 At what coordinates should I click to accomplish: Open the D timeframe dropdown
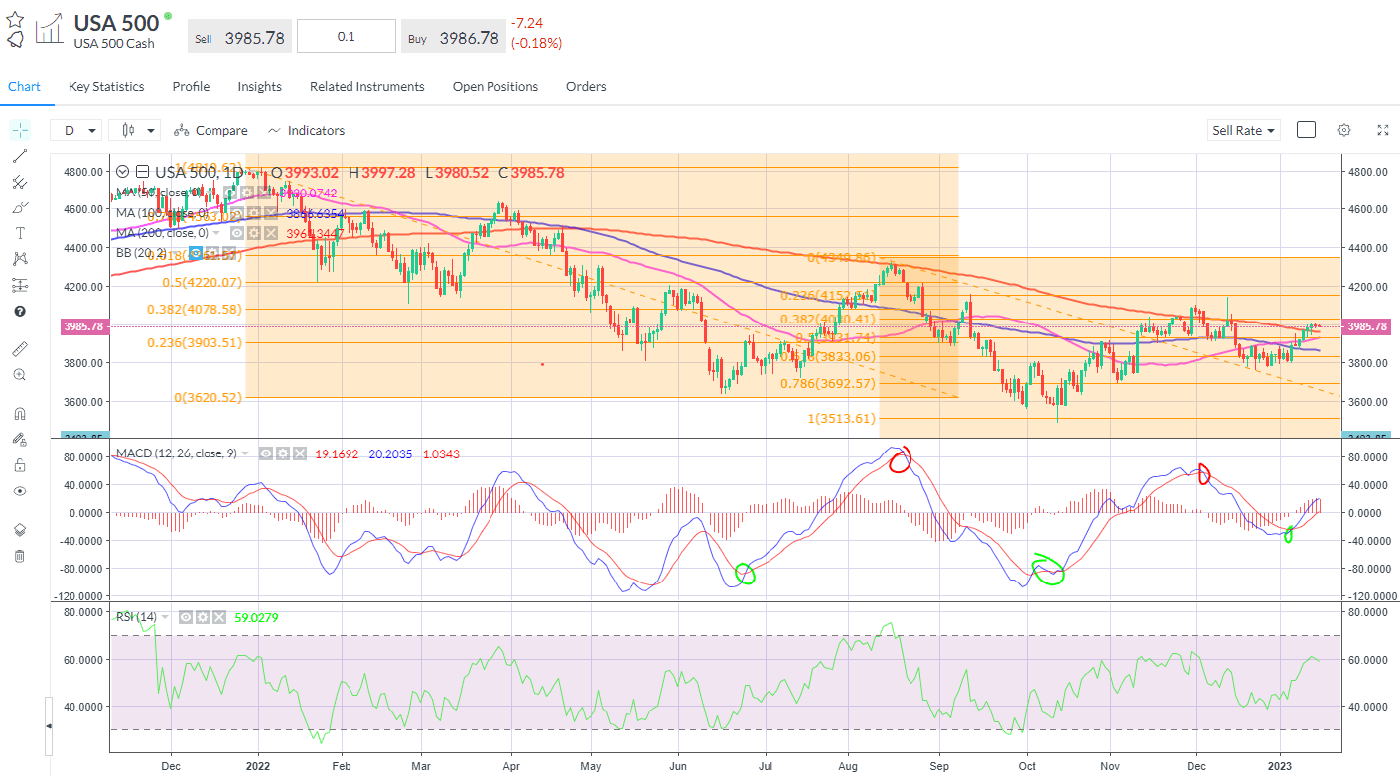(77, 130)
